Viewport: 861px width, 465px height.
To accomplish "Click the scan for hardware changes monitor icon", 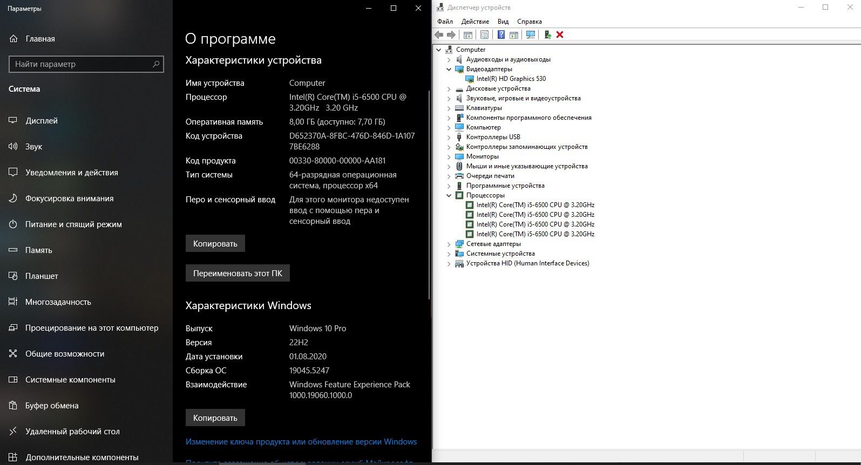I will (x=531, y=35).
